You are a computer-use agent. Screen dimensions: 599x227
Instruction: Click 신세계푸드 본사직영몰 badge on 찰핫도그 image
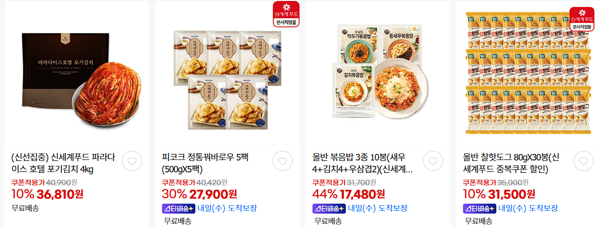(x=583, y=19)
